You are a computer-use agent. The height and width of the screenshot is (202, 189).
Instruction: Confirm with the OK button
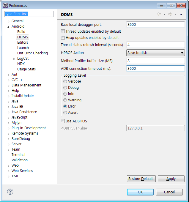pyautogui.click(x=140, y=192)
